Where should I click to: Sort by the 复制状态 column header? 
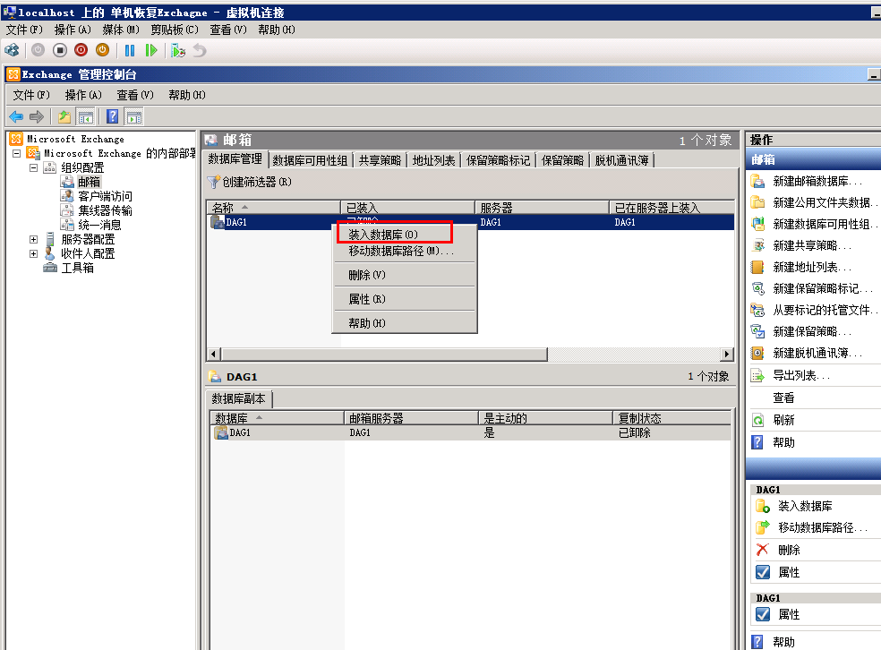[x=671, y=418]
